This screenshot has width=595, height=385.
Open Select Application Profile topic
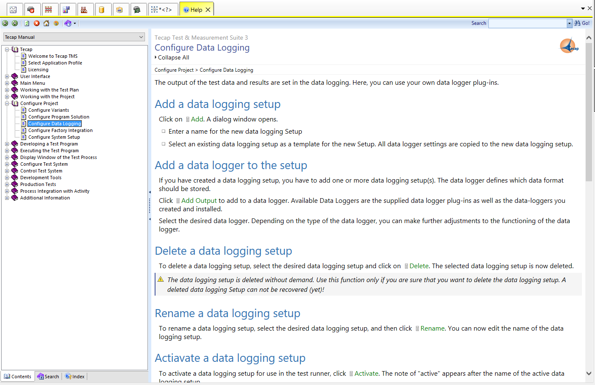pos(55,63)
